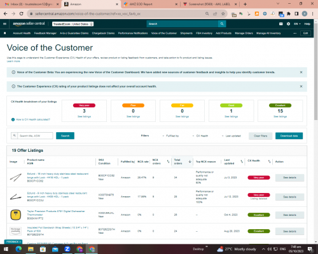Open the Insulated Foil Sandwich Wrap Sheets listing
The height and width of the screenshot is (254, 318).
pyautogui.click(x=58, y=229)
